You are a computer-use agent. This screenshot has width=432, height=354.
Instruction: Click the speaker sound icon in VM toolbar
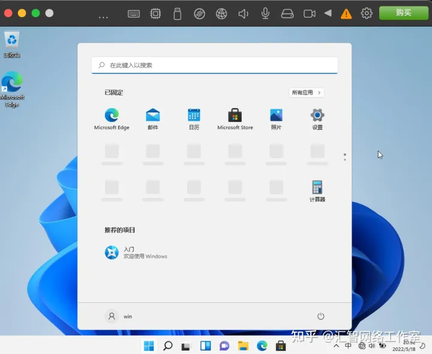(243, 13)
